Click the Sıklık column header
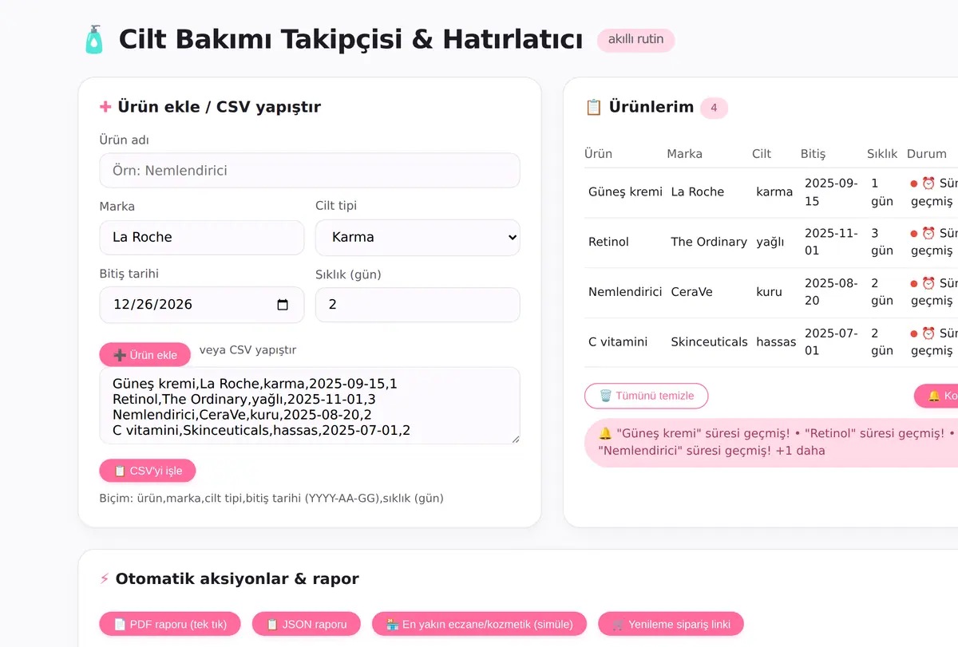 pos(882,154)
